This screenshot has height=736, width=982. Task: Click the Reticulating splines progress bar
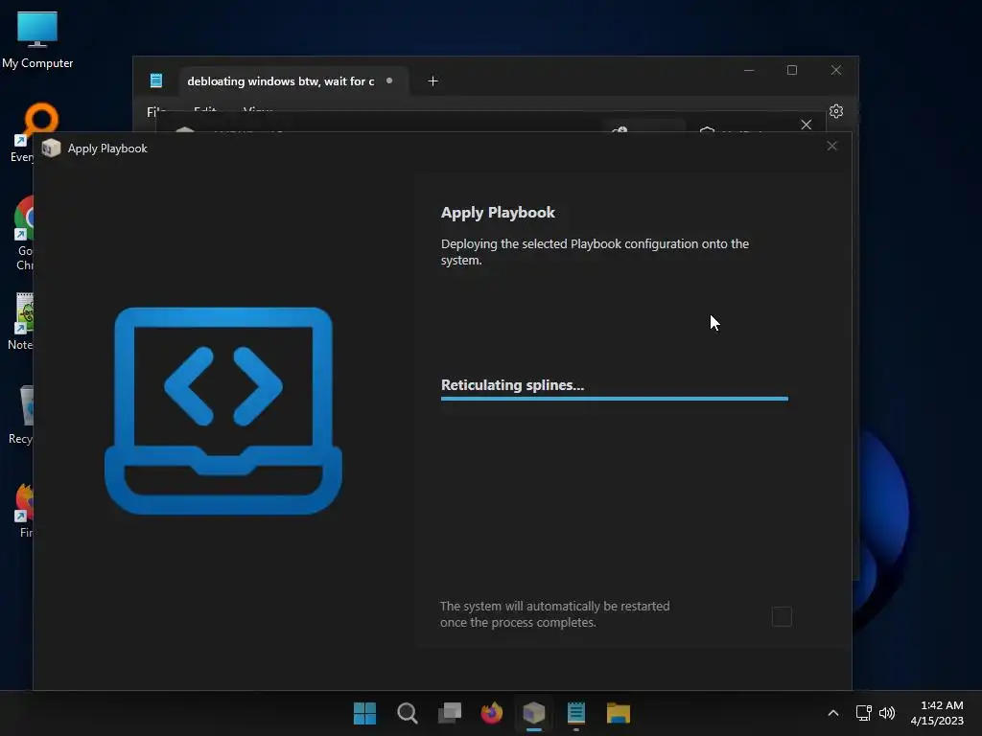point(615,399)
